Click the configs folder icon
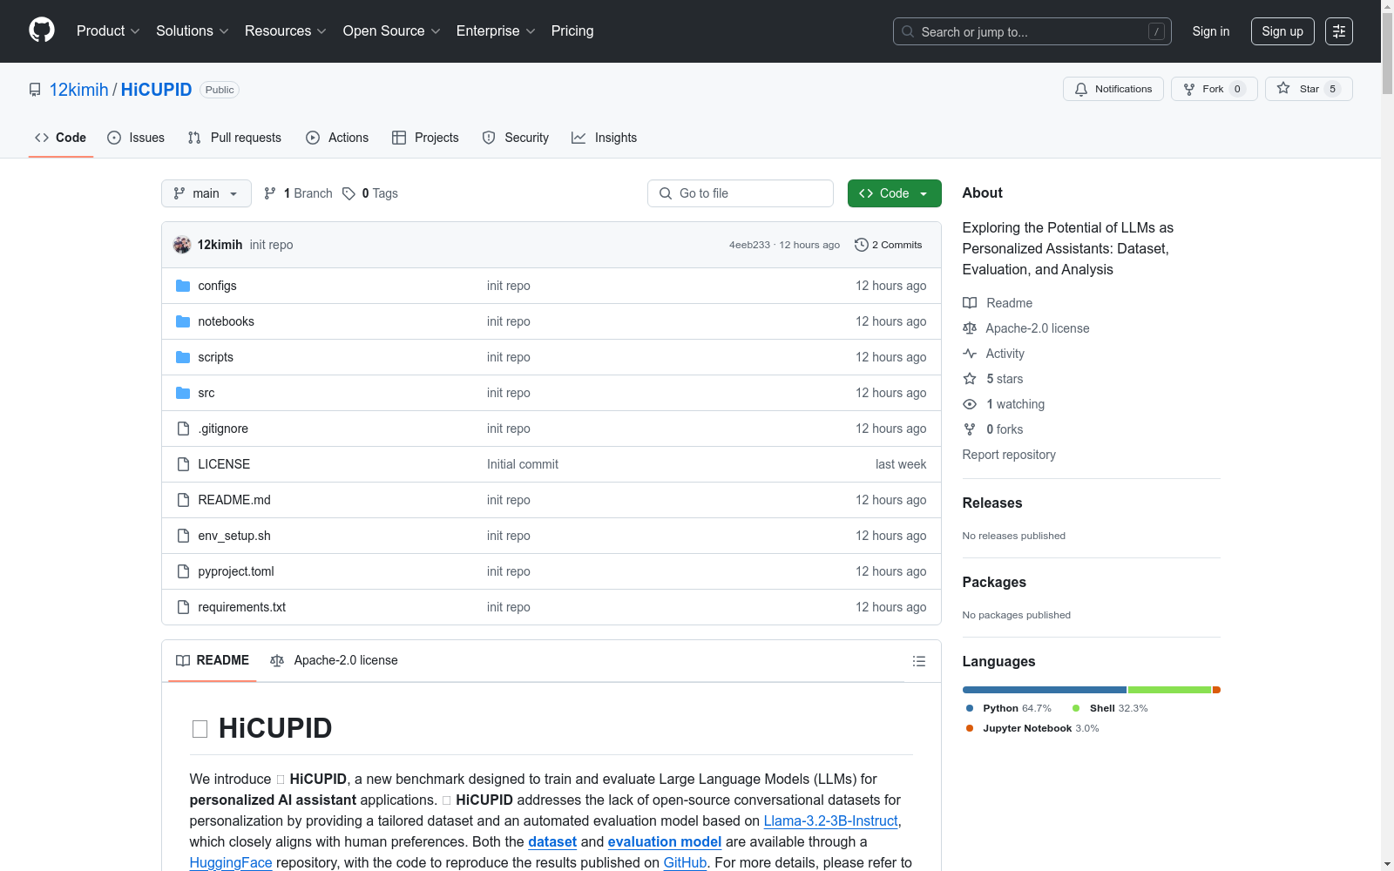 [183, 286]
